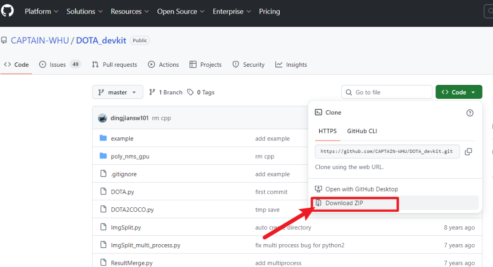Open the master branch selector dropdown
This screenshot has height=267, width=493.
pyautogui.click(x=117, y=92)
